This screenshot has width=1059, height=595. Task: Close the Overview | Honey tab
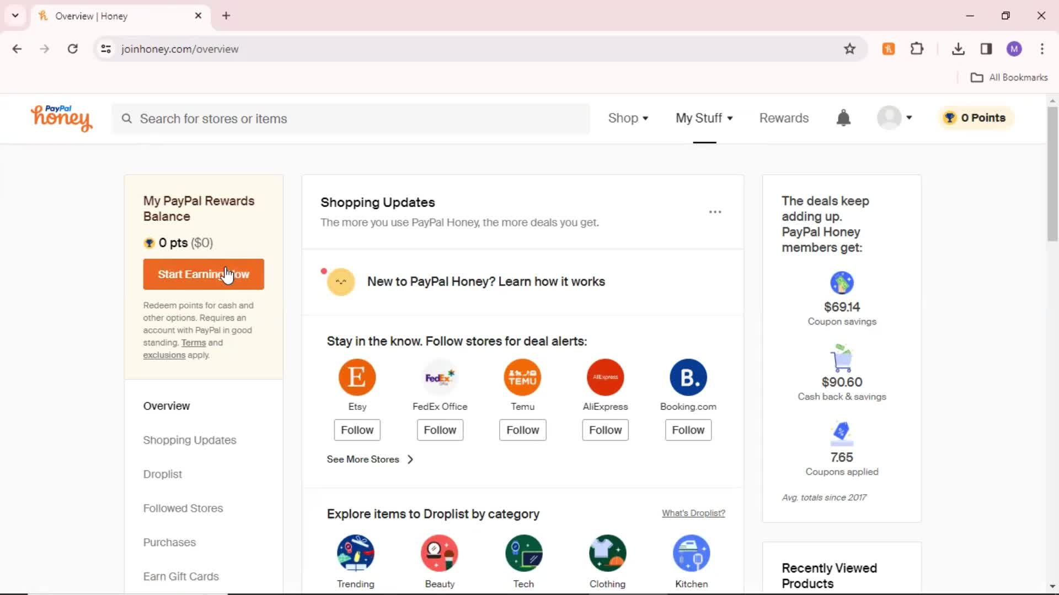198,16
